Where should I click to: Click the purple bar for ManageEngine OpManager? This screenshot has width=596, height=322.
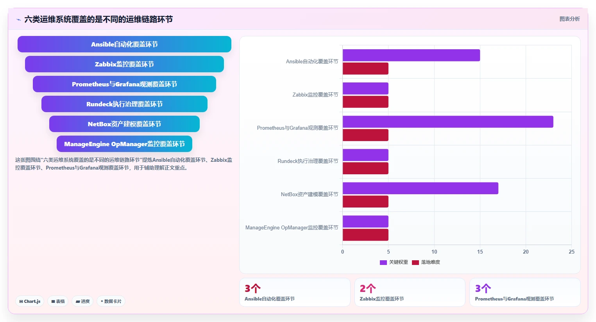tap(365, 221)
